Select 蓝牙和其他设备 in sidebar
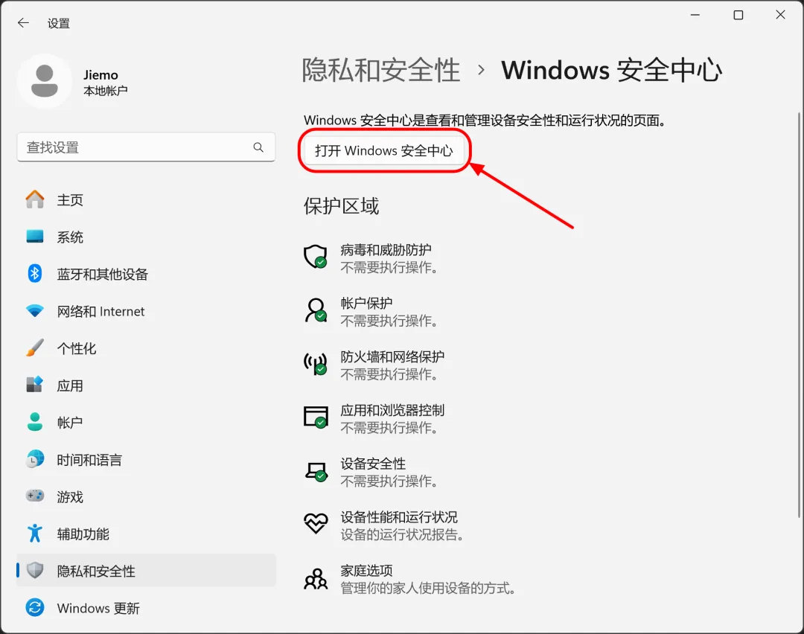 (146, 274)
